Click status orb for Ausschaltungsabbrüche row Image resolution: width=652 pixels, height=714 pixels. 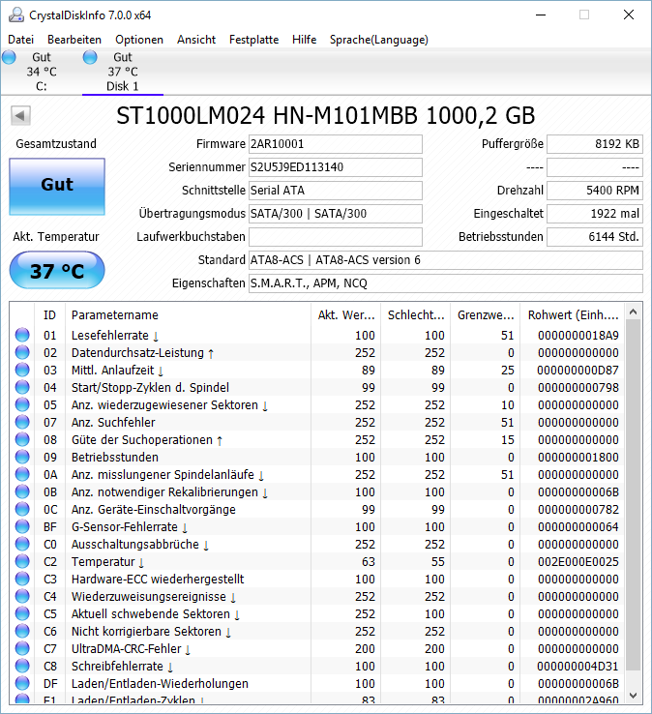click(22, 544)
